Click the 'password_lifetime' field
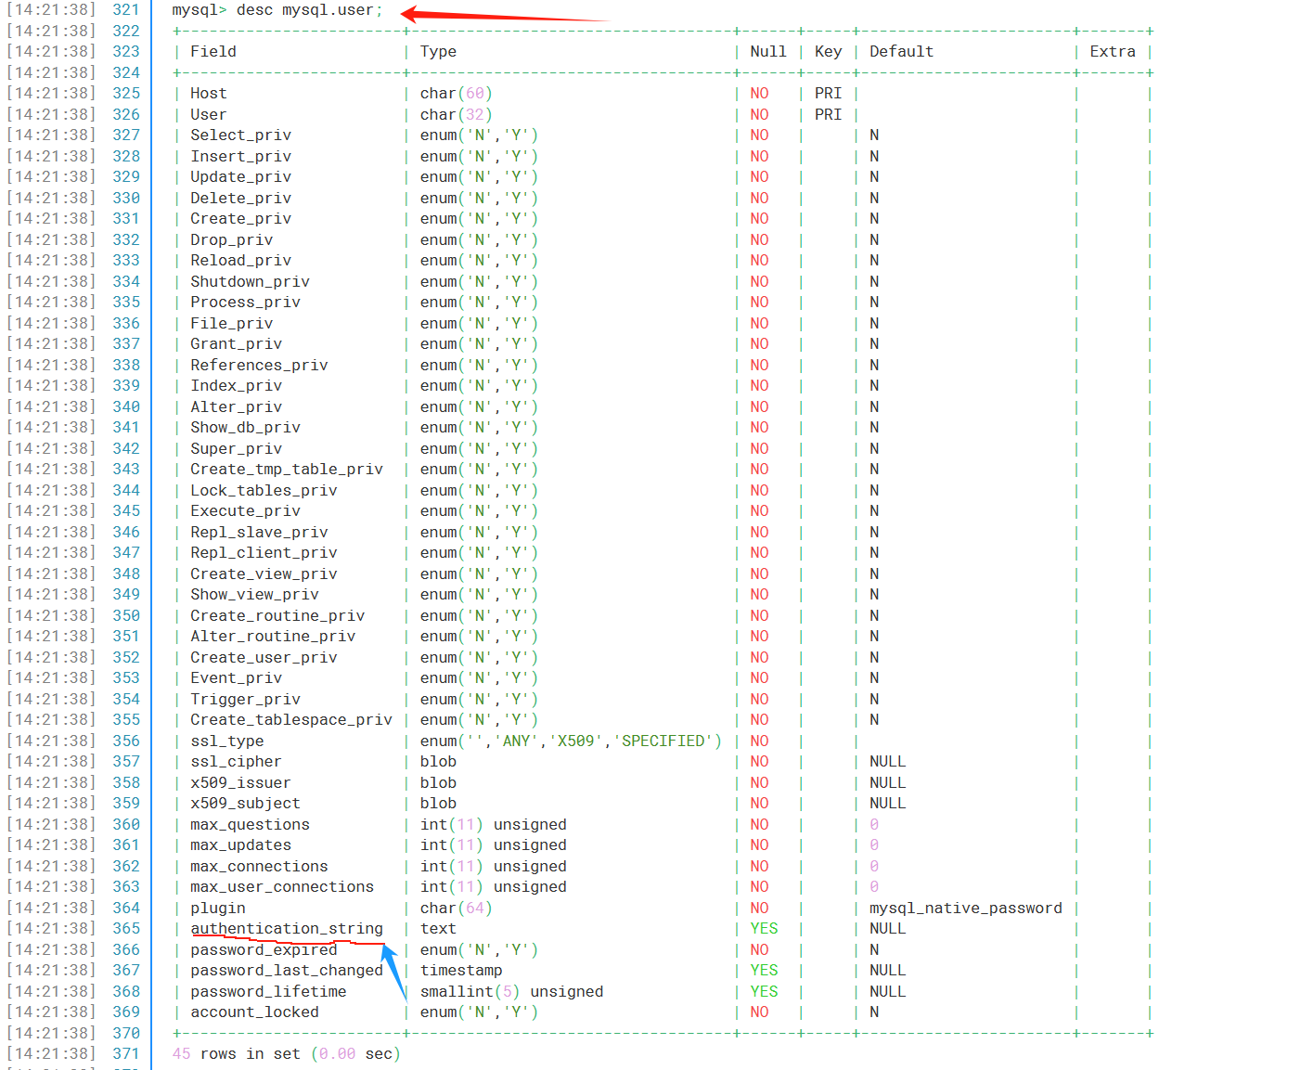The height and width of the screenshot is (1070, 1301). (x=269, y=992)
